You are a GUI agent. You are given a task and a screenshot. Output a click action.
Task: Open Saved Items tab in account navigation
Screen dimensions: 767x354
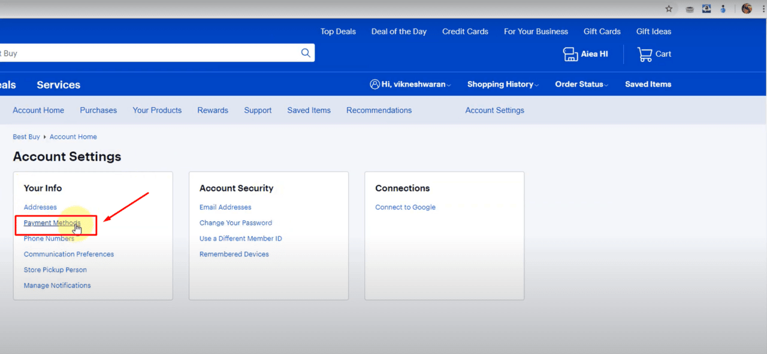(x=309, y=111)
